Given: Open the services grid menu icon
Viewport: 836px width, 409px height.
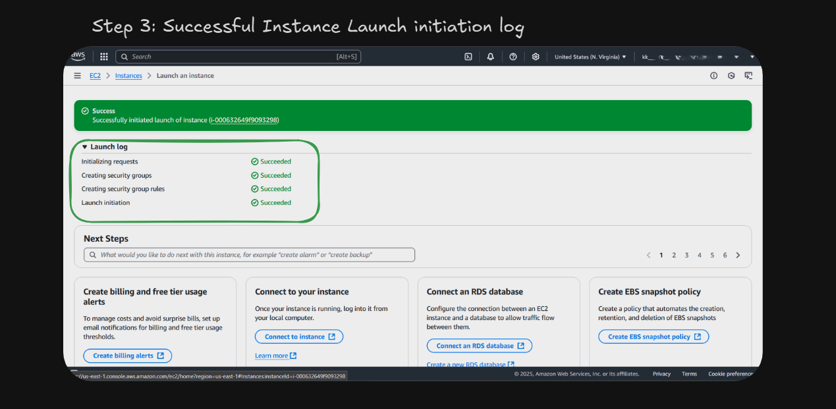Looking at the screenshot, I should pos(104,57).
